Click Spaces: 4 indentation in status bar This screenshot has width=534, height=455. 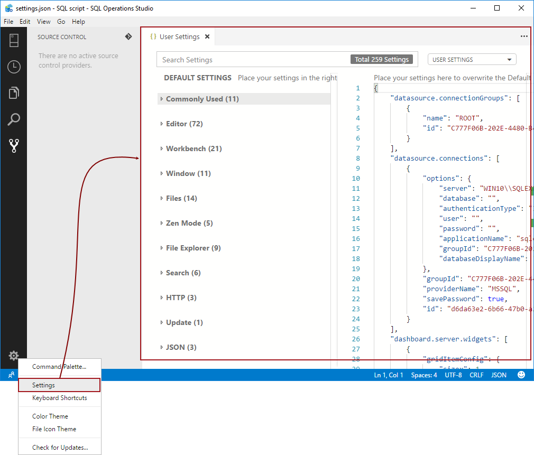click(424, 375)
